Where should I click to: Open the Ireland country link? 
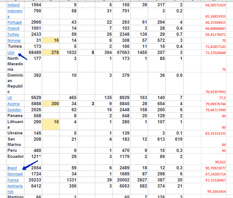[14, 5]
